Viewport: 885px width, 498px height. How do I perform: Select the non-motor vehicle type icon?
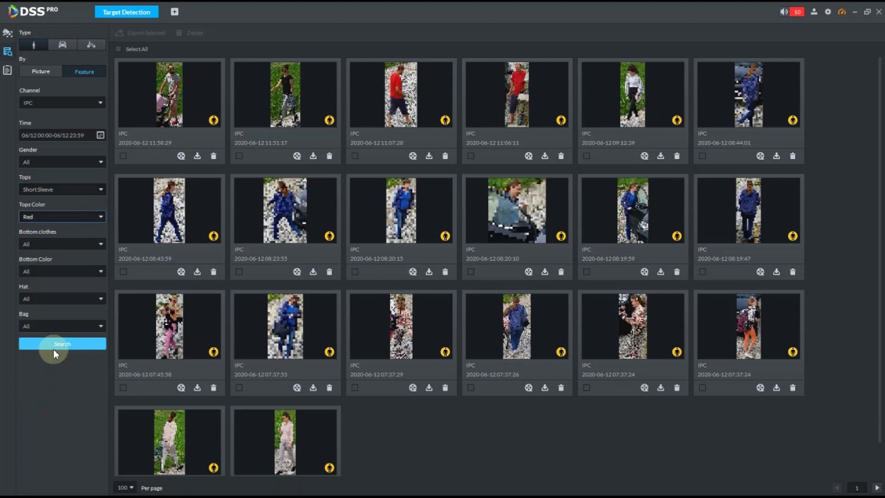91,45
